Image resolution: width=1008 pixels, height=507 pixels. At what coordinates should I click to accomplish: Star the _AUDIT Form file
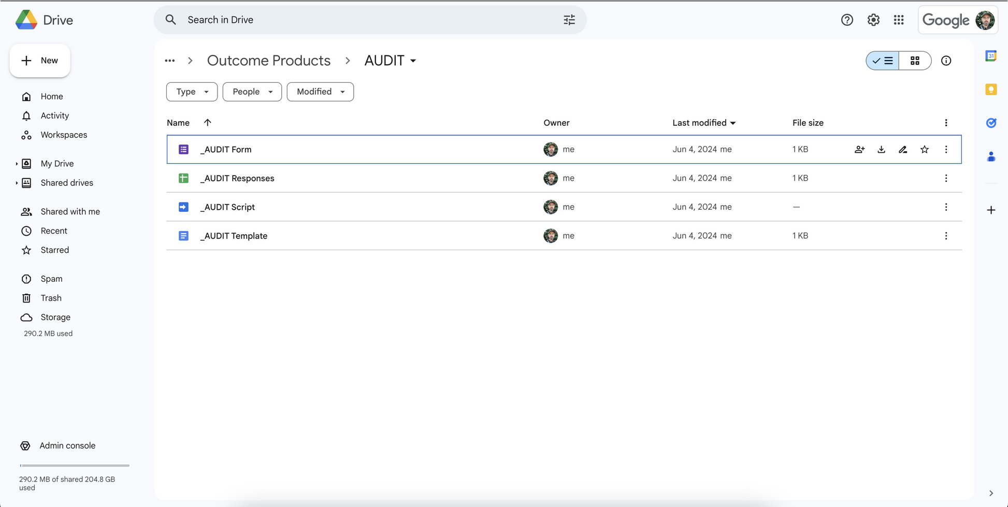(x=925, y=150)
